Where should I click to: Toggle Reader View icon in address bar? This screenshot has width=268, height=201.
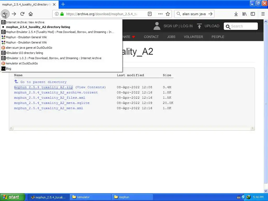coord(149,14)
